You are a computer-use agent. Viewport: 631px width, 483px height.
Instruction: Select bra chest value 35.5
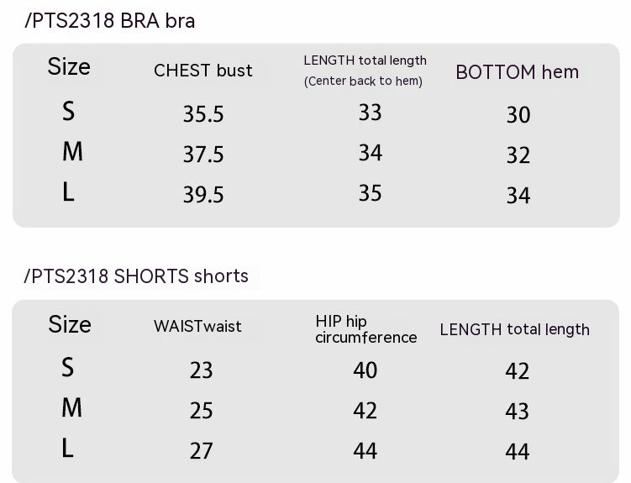(203, 114)
